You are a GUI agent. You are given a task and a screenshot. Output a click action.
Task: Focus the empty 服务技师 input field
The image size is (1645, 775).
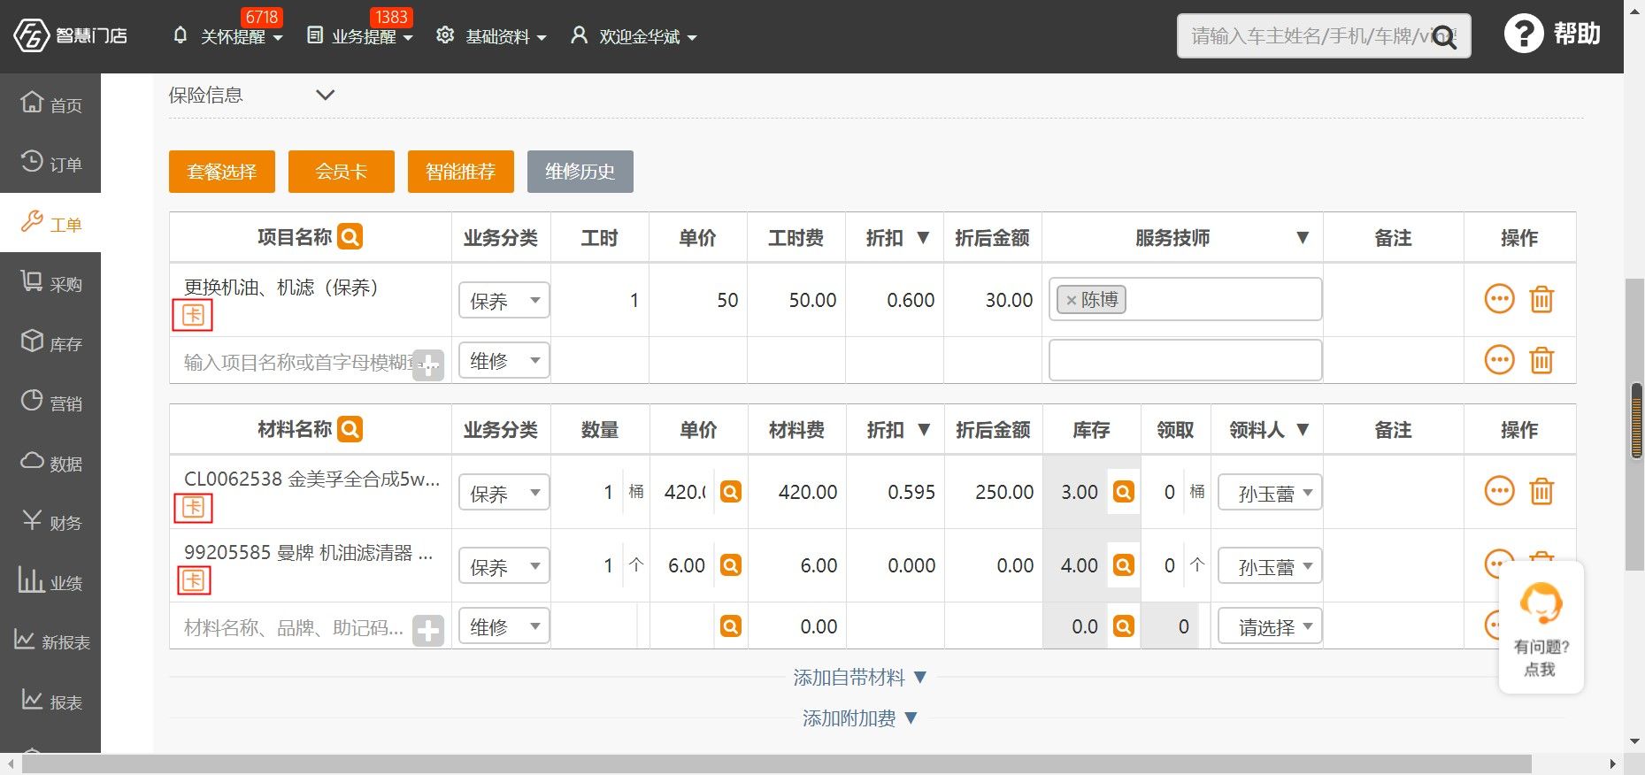(x=1185, y=360)
